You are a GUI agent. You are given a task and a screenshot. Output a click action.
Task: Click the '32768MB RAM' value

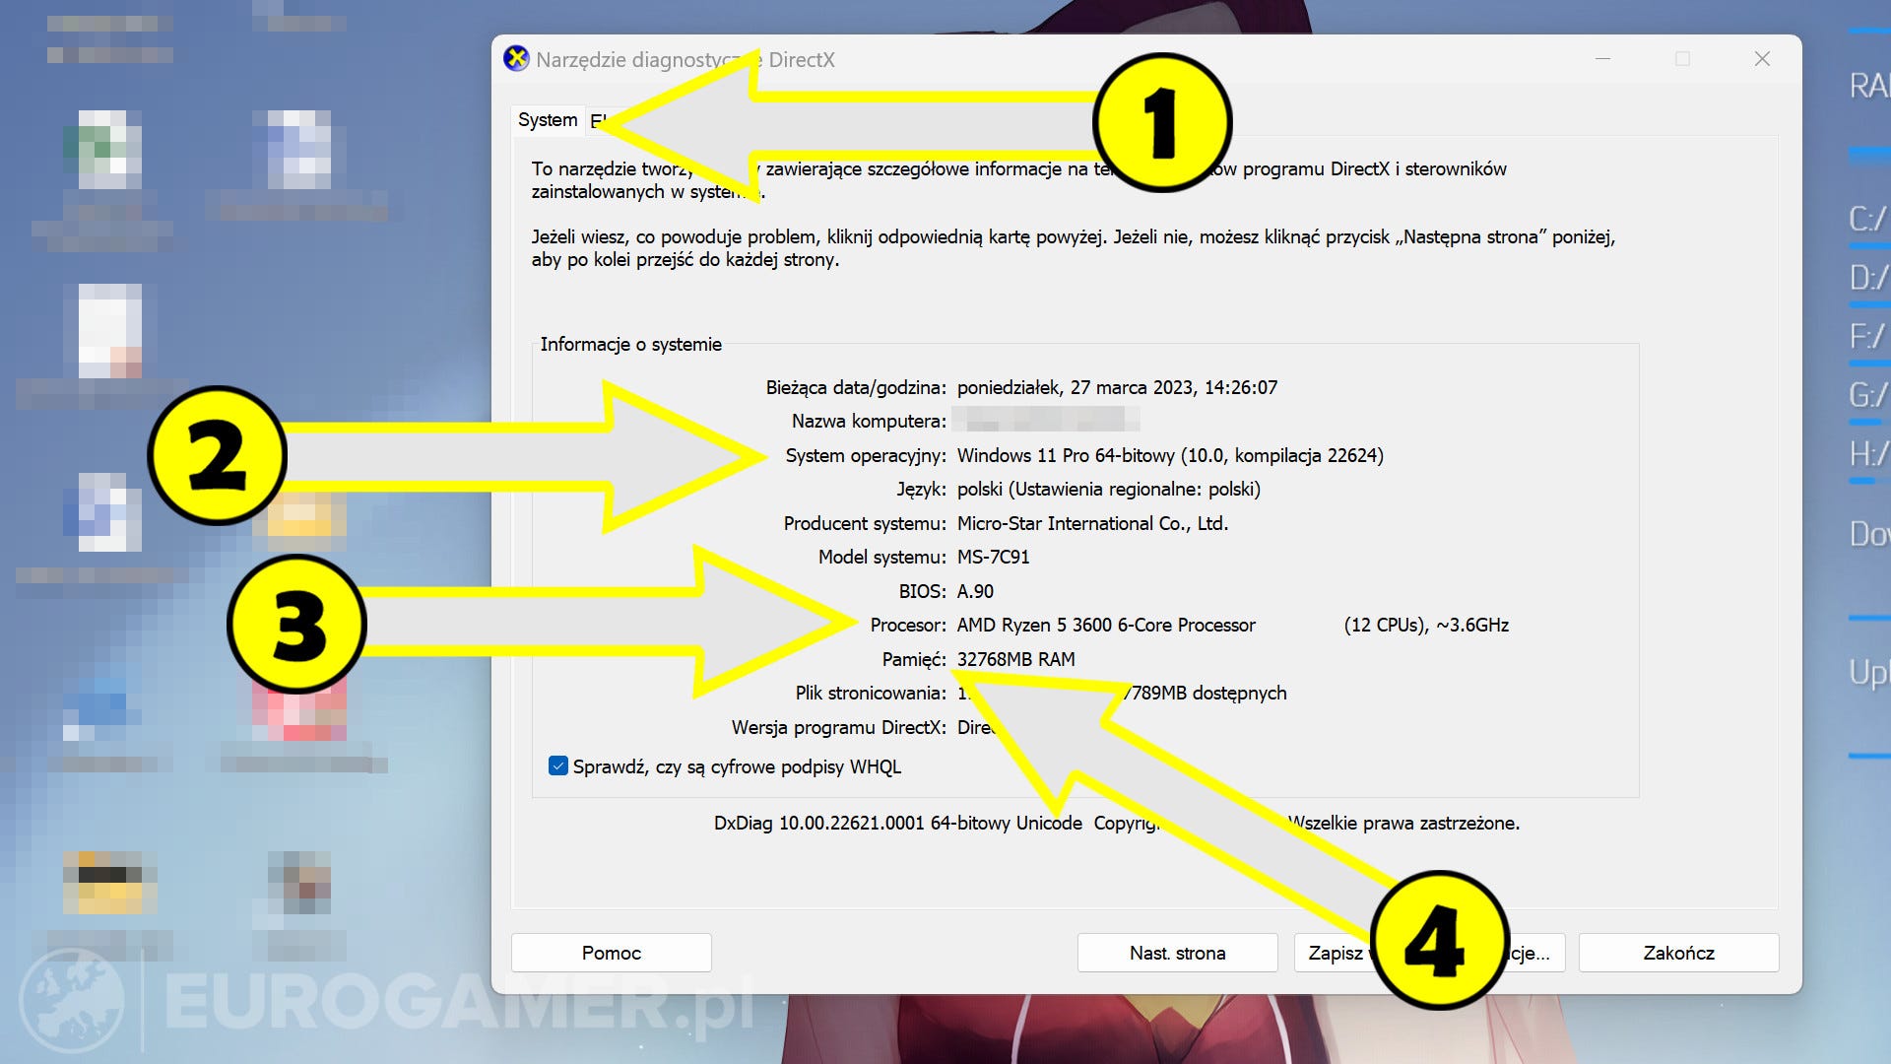pyautogui.click(x=1015, y=659)
